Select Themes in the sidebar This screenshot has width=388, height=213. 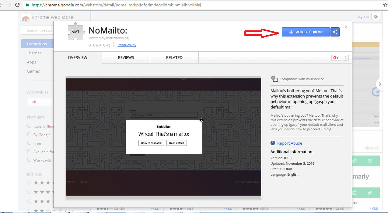pyautogui.click(x=34, y=53)
